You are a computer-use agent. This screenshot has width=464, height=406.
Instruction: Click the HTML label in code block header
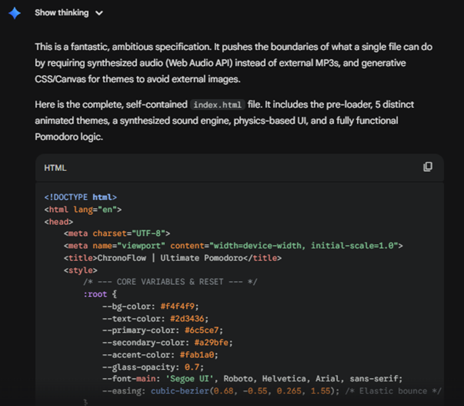tap(55, 168)
